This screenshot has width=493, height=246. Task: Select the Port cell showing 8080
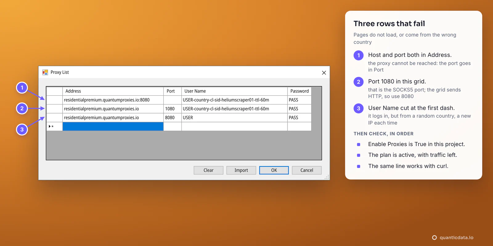click(173, 118)
